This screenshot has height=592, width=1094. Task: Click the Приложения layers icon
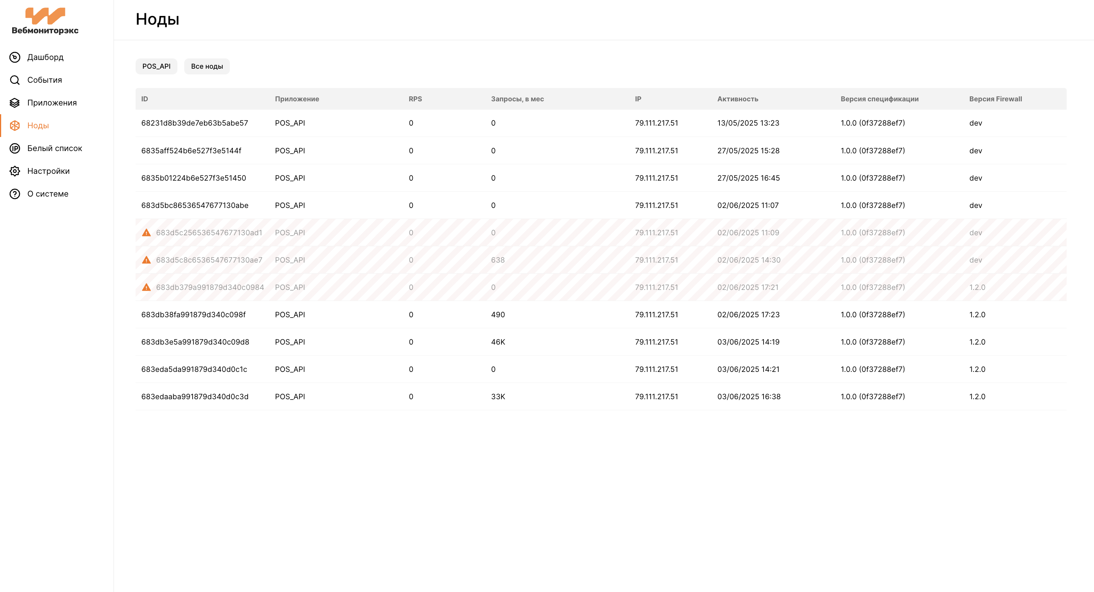[15, 103]
